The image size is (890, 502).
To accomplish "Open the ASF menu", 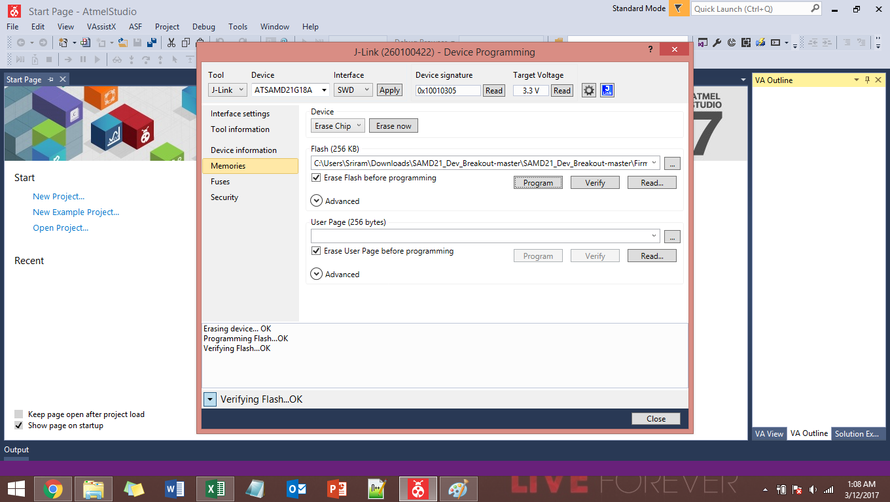I will tap(135, 27).
